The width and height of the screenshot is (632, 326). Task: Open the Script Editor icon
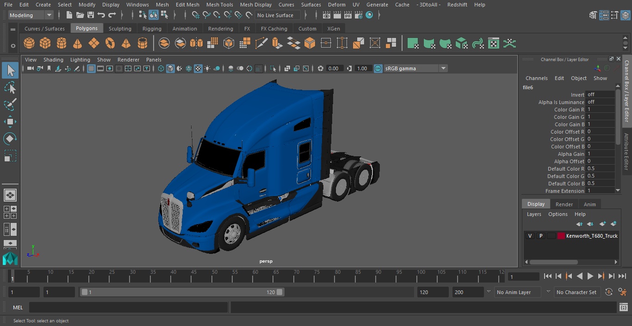[623, 308]
